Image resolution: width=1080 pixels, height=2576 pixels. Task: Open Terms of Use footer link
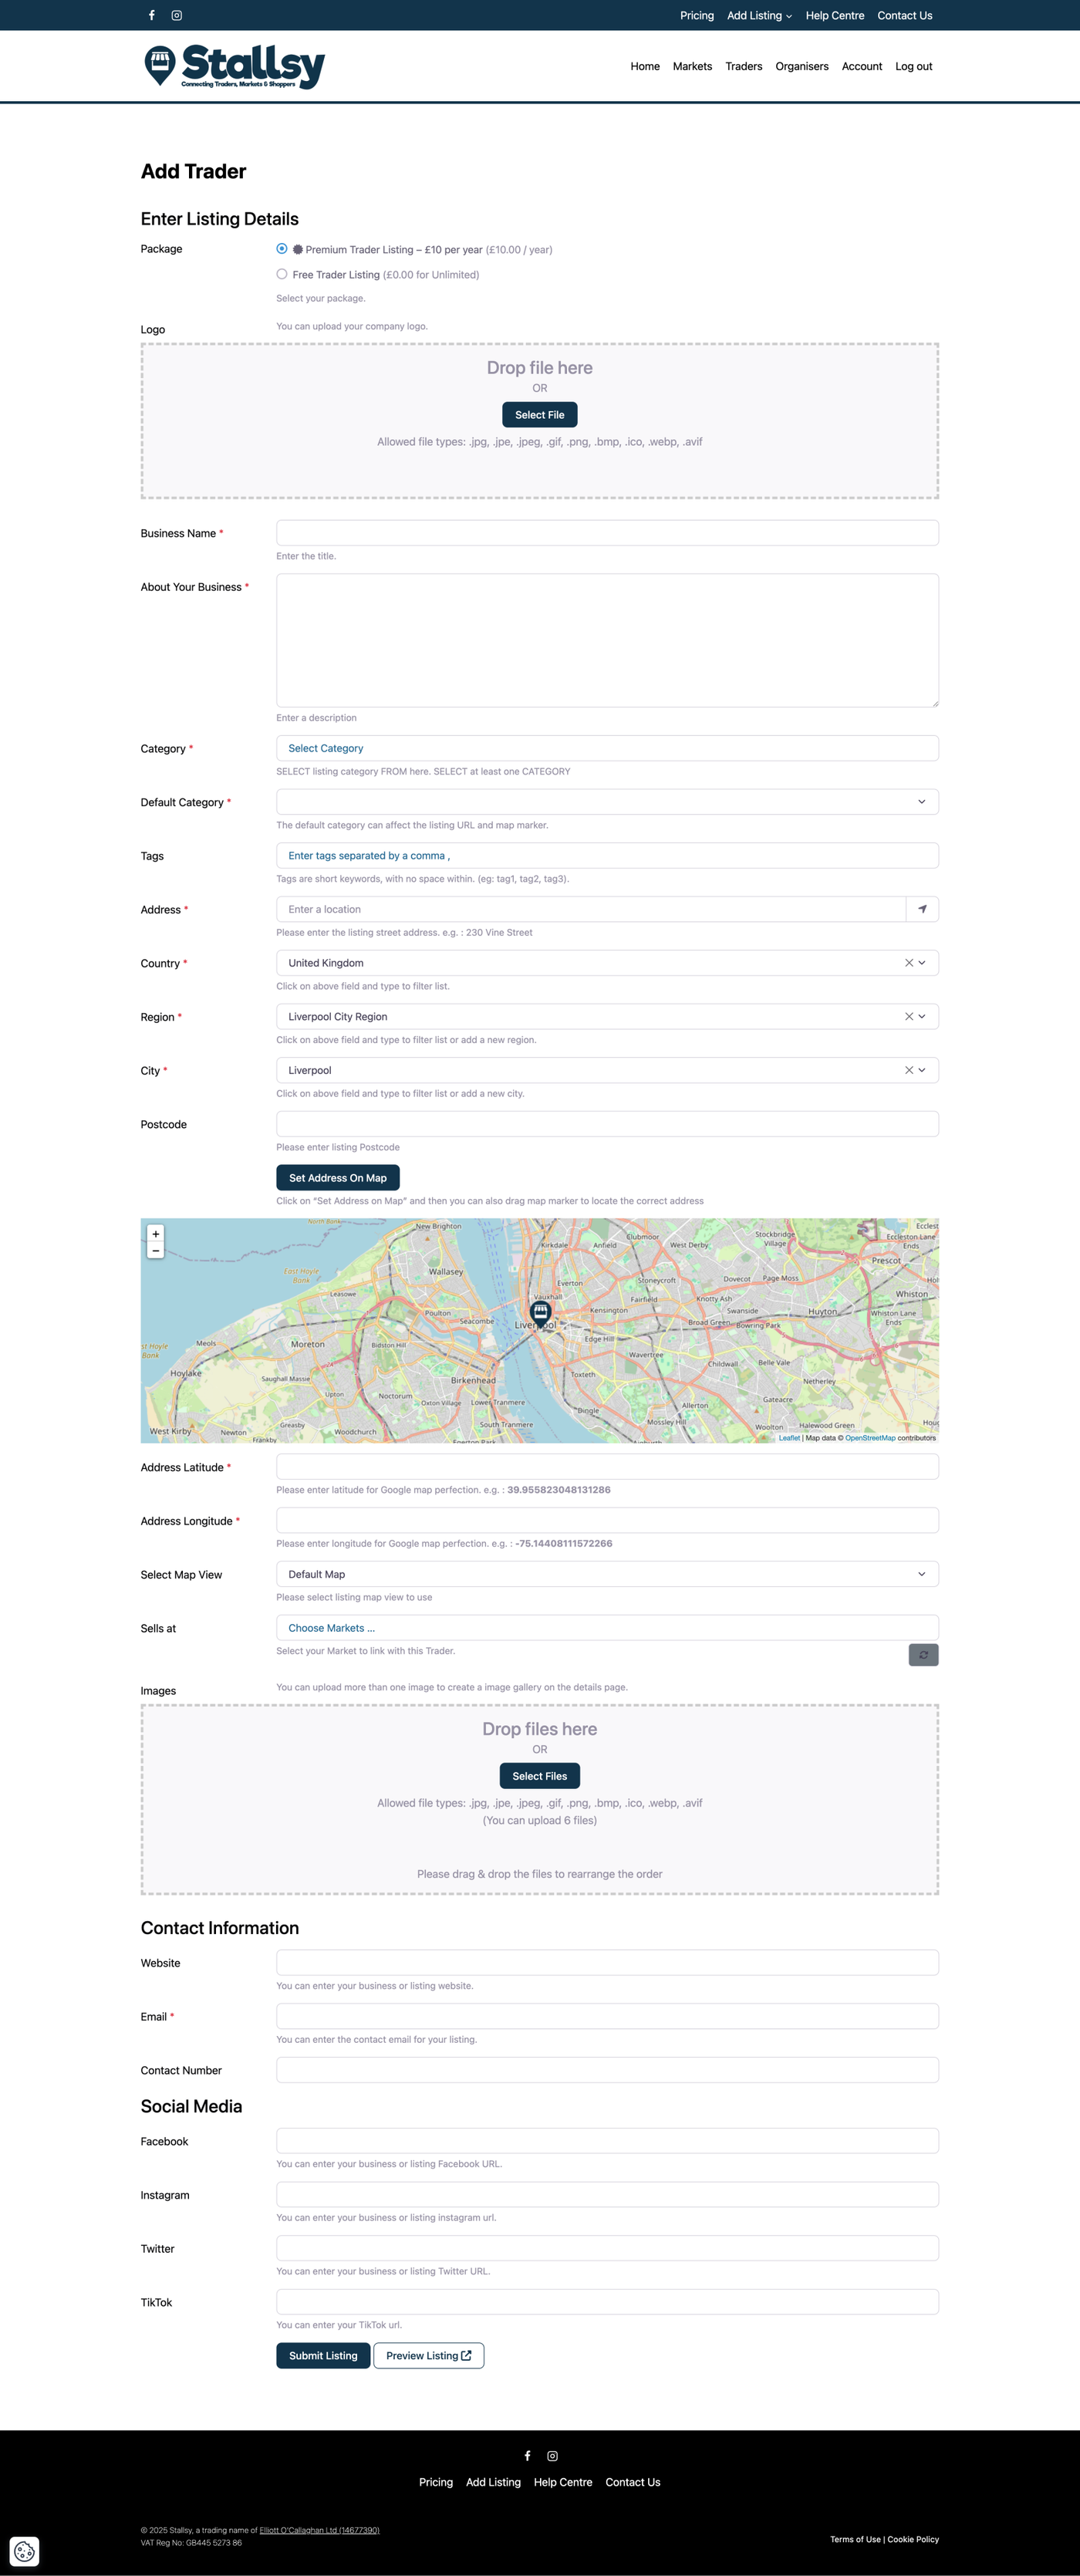point(855,2539)
